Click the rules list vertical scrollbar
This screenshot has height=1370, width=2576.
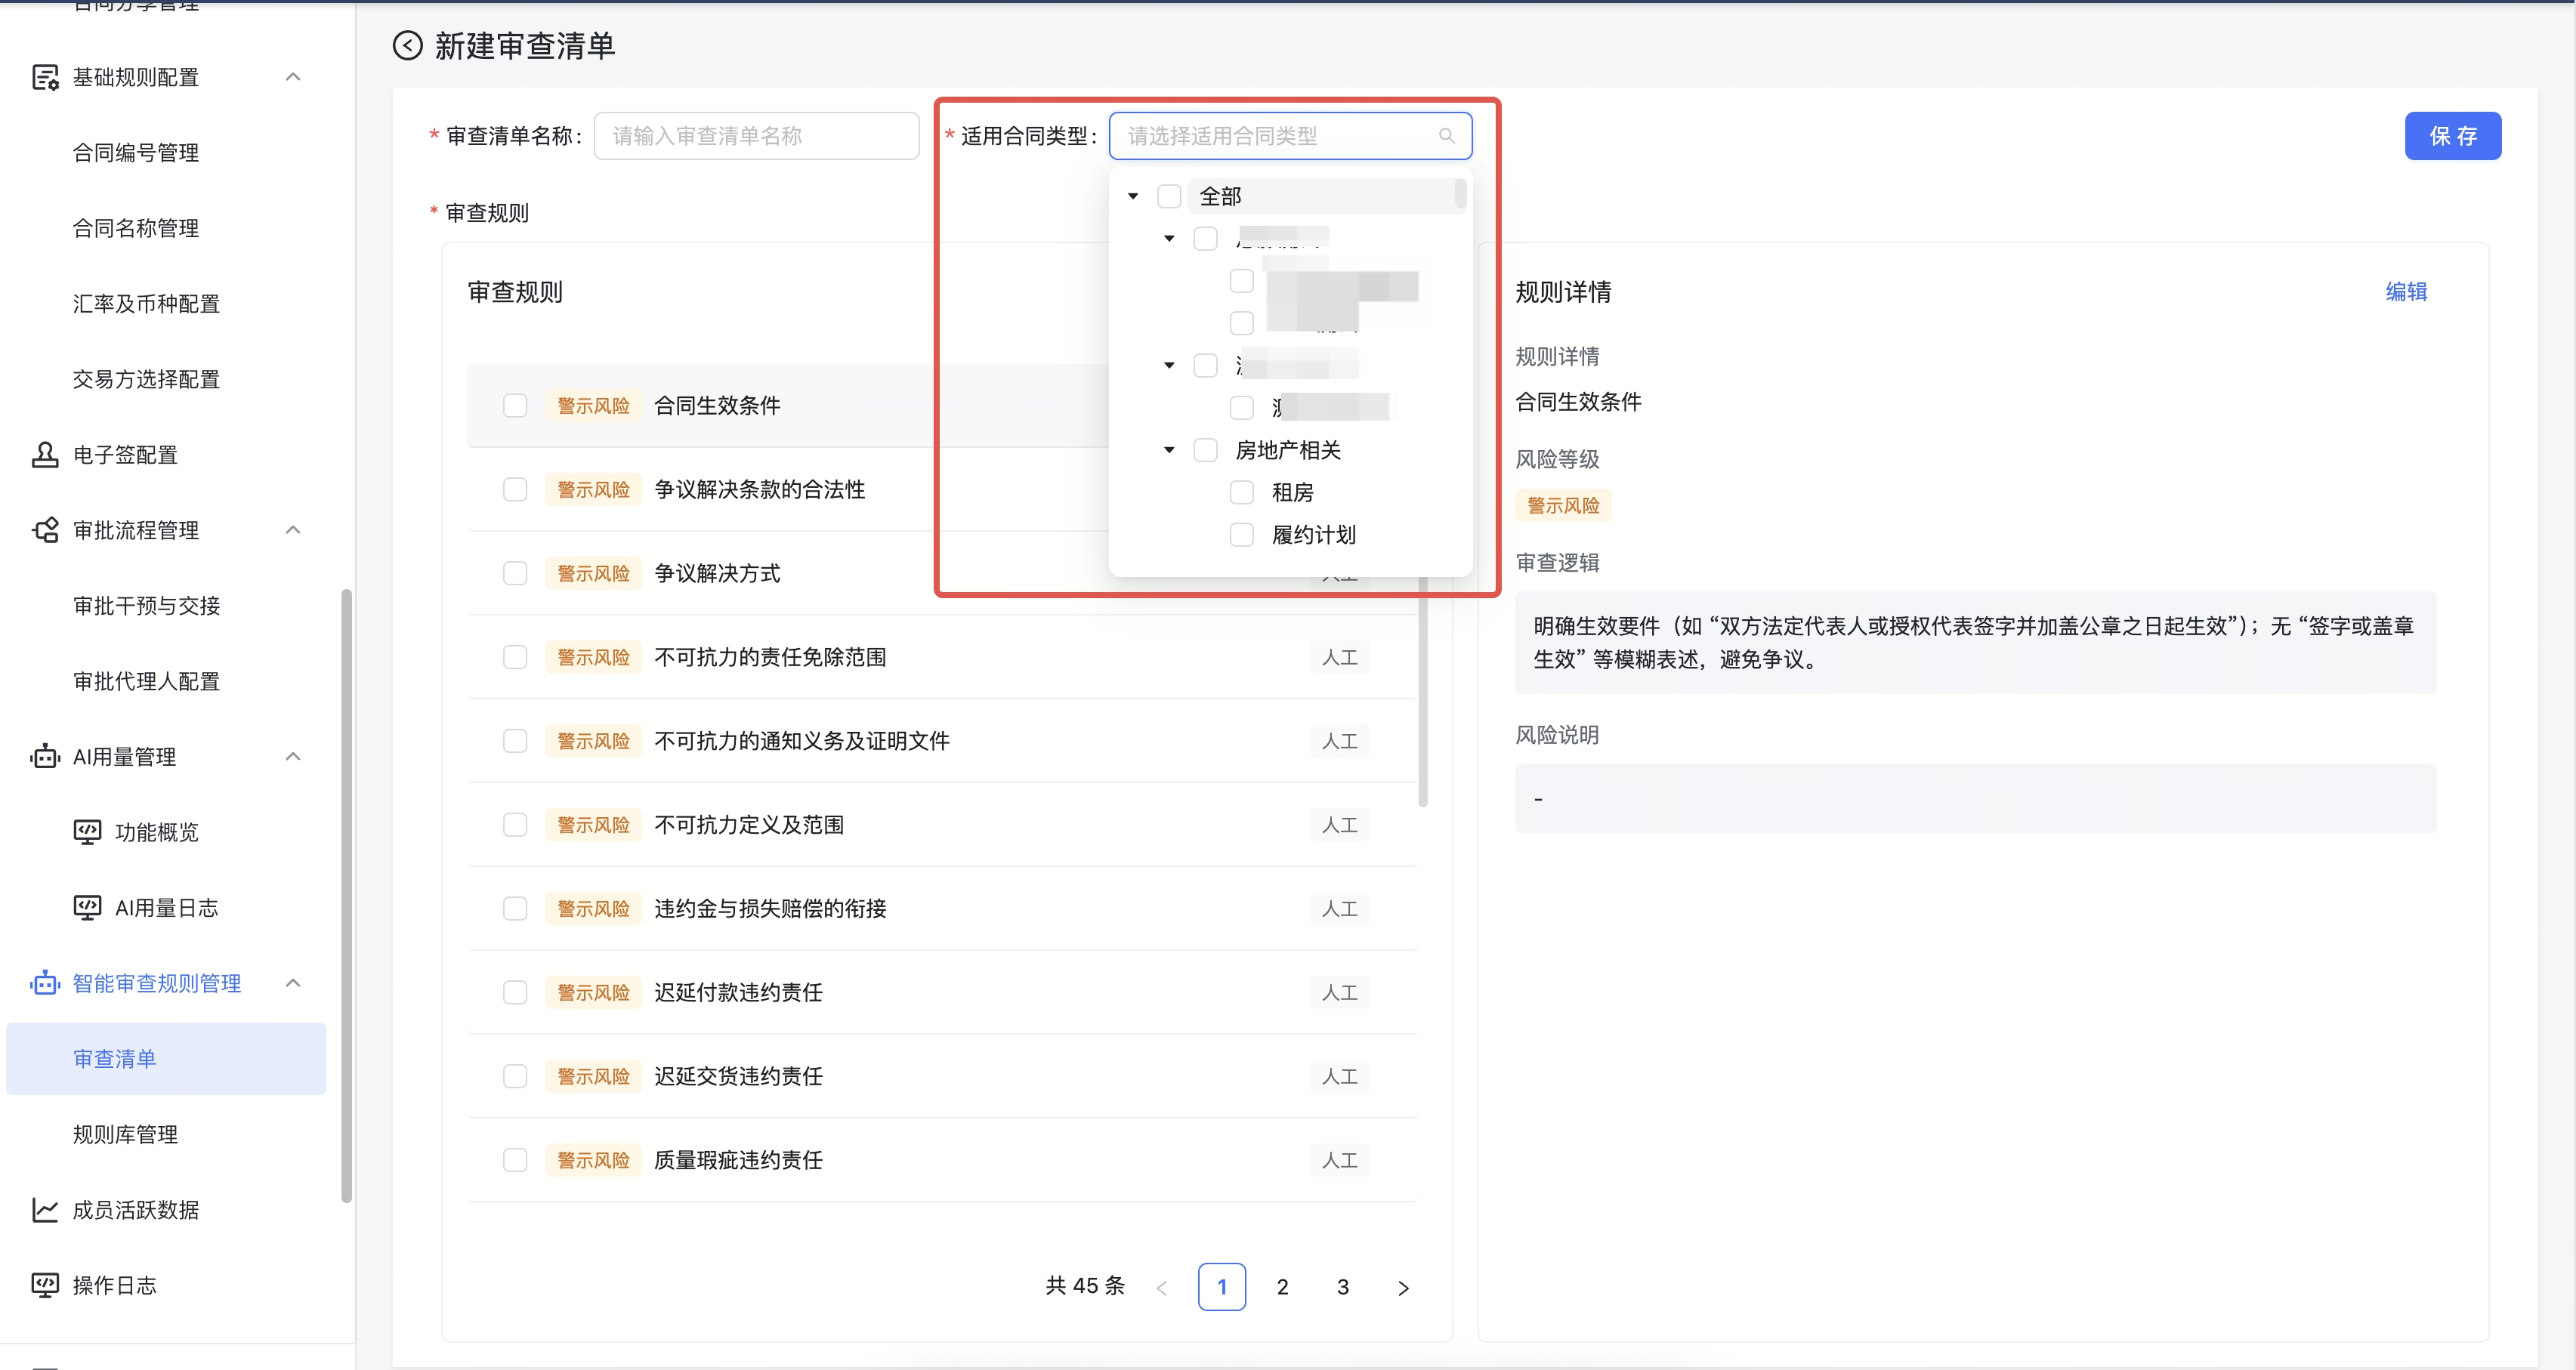(1422, 690)
